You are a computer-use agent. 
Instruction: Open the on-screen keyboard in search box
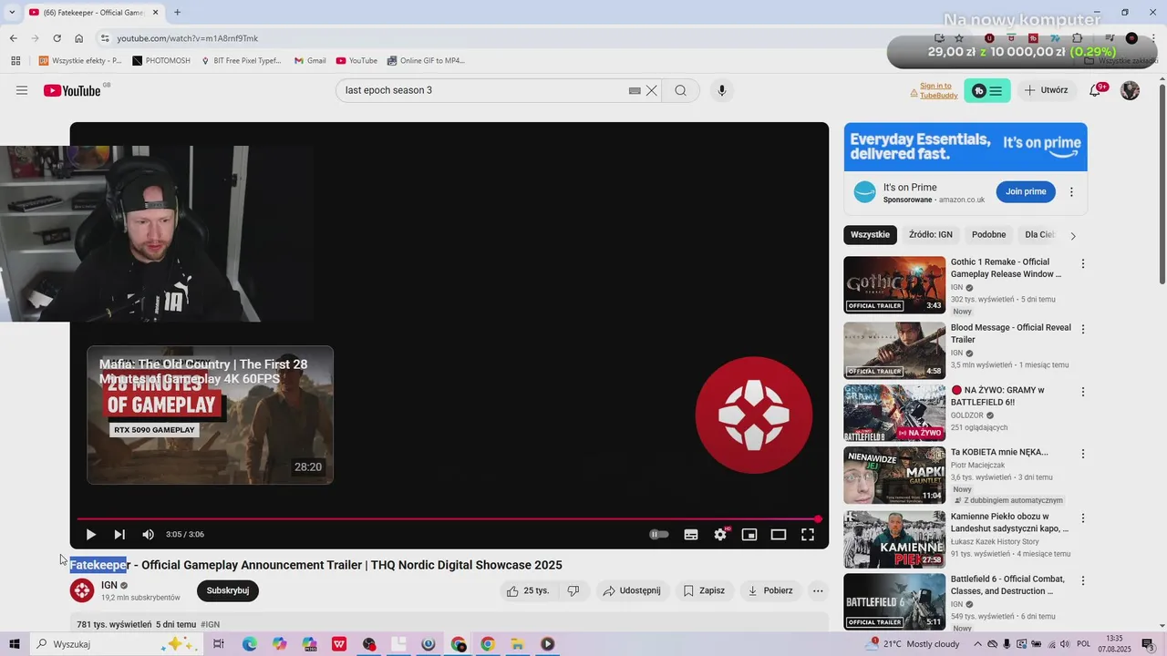[x=635, y=90]
